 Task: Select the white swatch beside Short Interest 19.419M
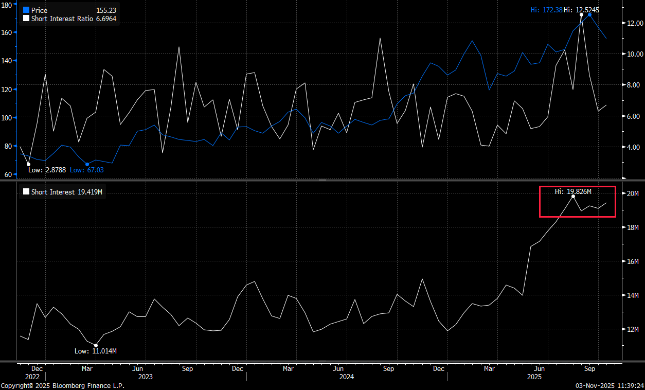[26, 192]
